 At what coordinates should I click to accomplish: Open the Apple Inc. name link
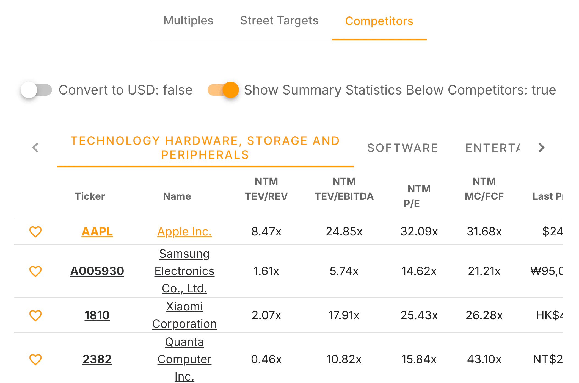click(184, 232)
